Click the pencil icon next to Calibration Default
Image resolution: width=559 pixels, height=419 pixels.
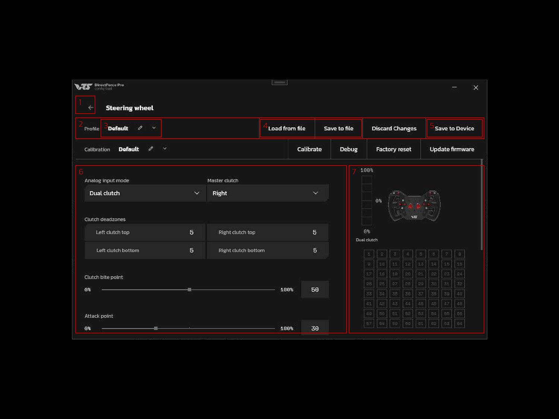[151, 149]
